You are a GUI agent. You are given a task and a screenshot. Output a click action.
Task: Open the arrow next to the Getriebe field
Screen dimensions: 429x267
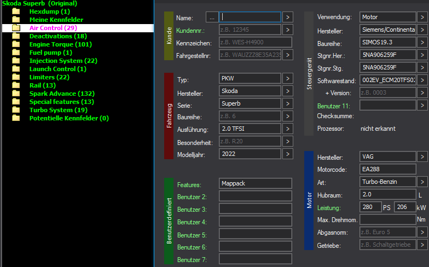pos(422,245)
